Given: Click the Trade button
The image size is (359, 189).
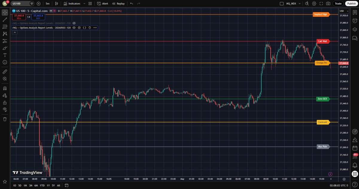Looking at the screenshot, I should 338,4.
